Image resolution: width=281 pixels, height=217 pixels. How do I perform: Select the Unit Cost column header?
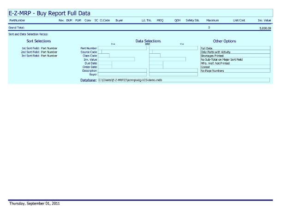click(x=239, y=20)
